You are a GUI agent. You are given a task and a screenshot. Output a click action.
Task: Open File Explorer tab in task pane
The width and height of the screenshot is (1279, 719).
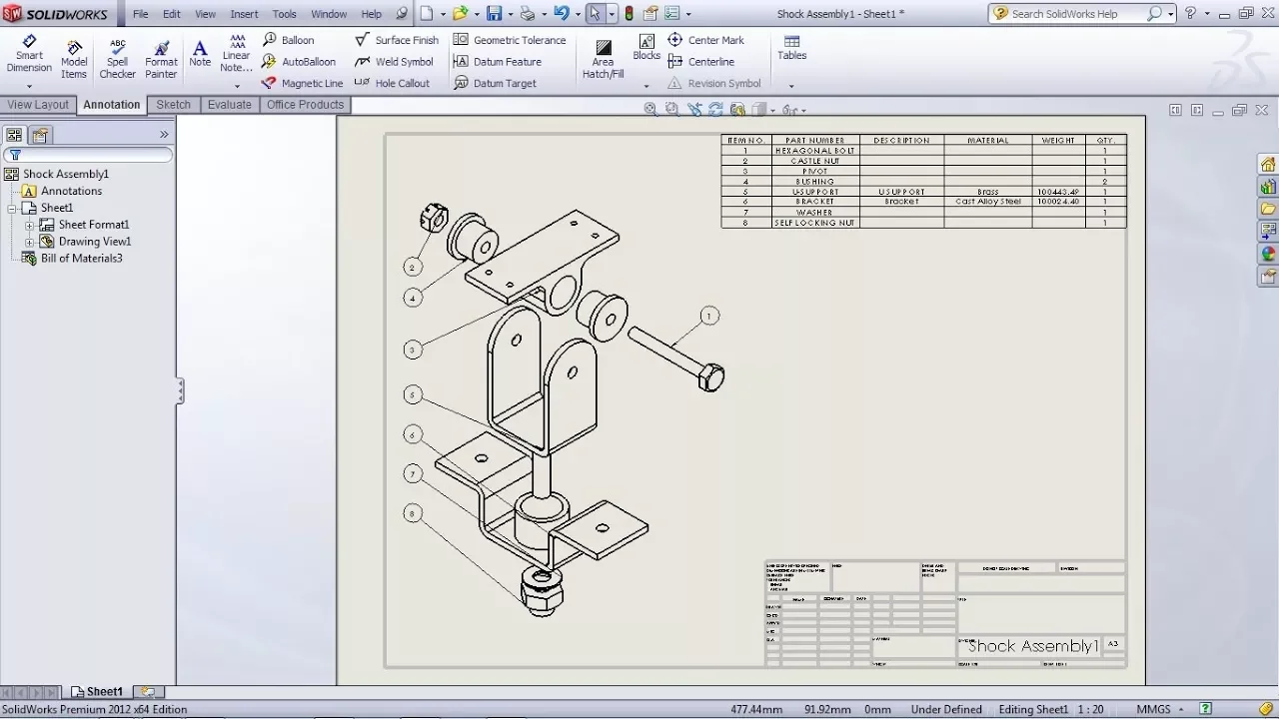[1268, 209]
